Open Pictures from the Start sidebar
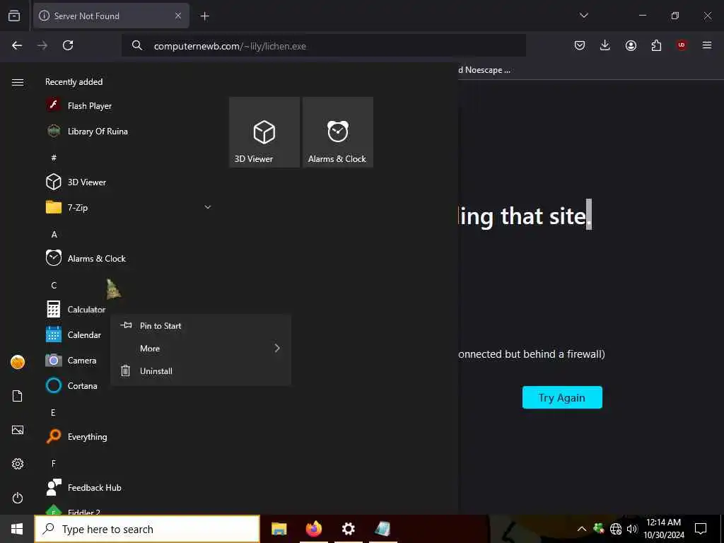The image size is (724, 543). click(x=18, y=430)
